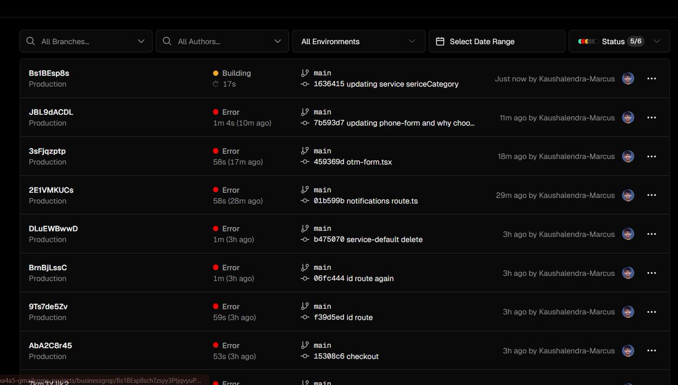The width and height of the screenshot is (678, 385).
Task: Click main branch in 2E1VMKUCs row
Action: click(322, 190)
